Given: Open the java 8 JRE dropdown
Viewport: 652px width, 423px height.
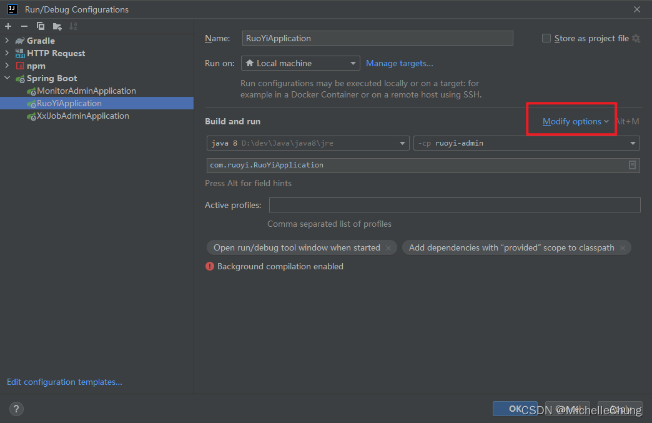Looking at the screenshot, I should (x=308, y=143).
